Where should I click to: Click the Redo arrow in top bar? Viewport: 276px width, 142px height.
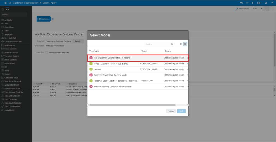247,3
